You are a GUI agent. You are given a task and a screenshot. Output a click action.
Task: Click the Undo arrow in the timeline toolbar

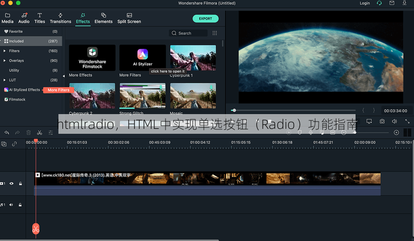coord(6,132)
